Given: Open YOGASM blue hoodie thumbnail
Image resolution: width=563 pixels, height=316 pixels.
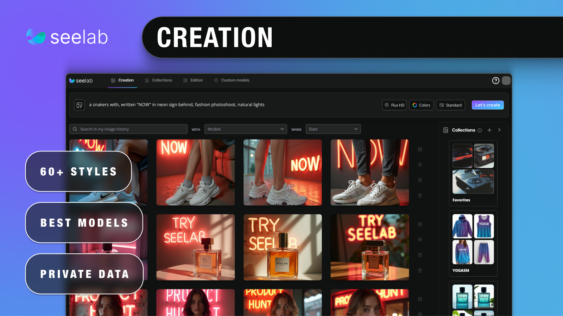Looking at the screenshot, I should 462,226.
